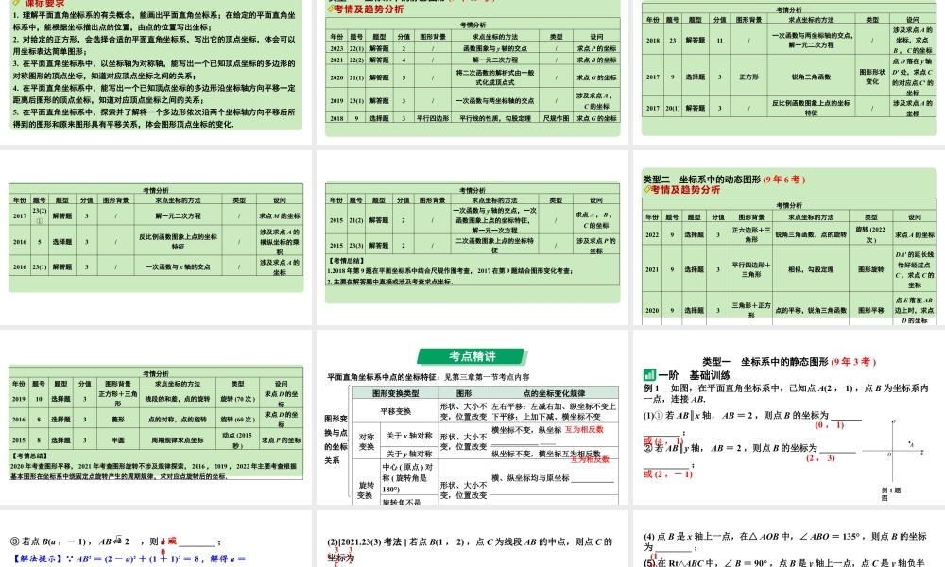Viewport: 945px width, 567px height.
Task: Toggle the highlighted answer 互为相反数 in red
Action: pyautogui.click(x=583, y=431)
